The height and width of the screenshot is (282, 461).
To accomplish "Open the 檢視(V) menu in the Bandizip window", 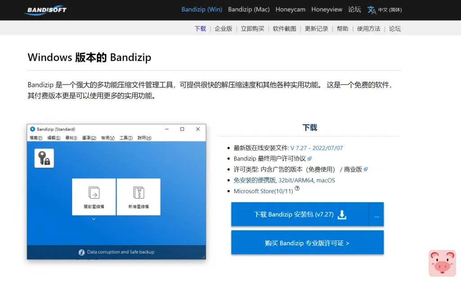I will coord(106,138).
